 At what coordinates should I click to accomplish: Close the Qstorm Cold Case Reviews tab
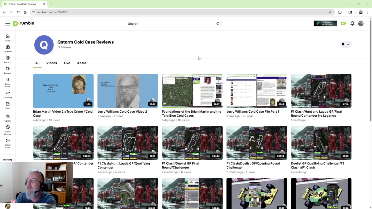coord(44,4)
